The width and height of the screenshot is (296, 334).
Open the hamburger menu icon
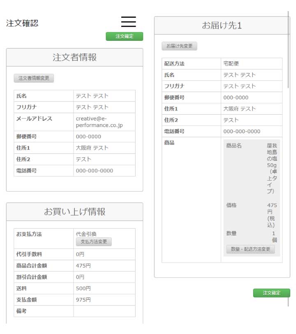(128, 22)
